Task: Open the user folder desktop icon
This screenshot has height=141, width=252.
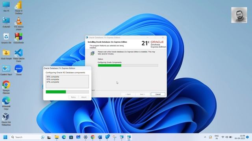Action: [6, 54]
